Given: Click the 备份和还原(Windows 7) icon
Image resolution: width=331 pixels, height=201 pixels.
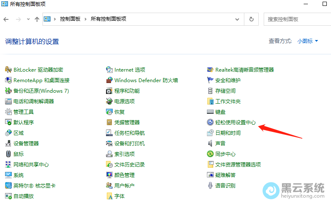Looking at the screenshot, I should (8, 91).
